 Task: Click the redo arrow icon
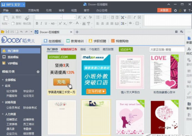(x=26, y=32)
